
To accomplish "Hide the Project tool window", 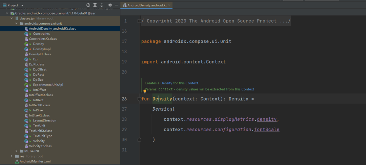I will (x=117, y=5).
